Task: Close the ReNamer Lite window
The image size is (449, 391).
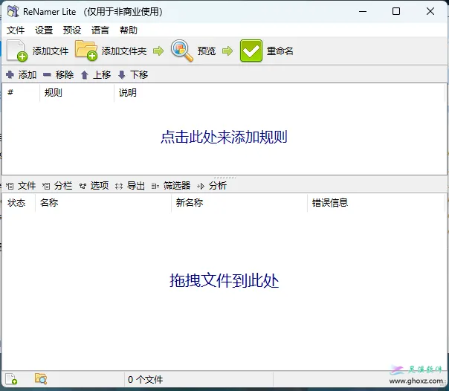Action: (430, 11)
